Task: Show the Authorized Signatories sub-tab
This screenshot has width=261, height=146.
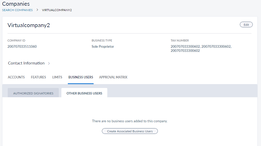Action: tap(33, 93)
